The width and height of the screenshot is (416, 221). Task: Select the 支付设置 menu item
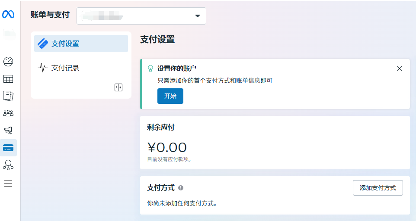pos(81,44)
